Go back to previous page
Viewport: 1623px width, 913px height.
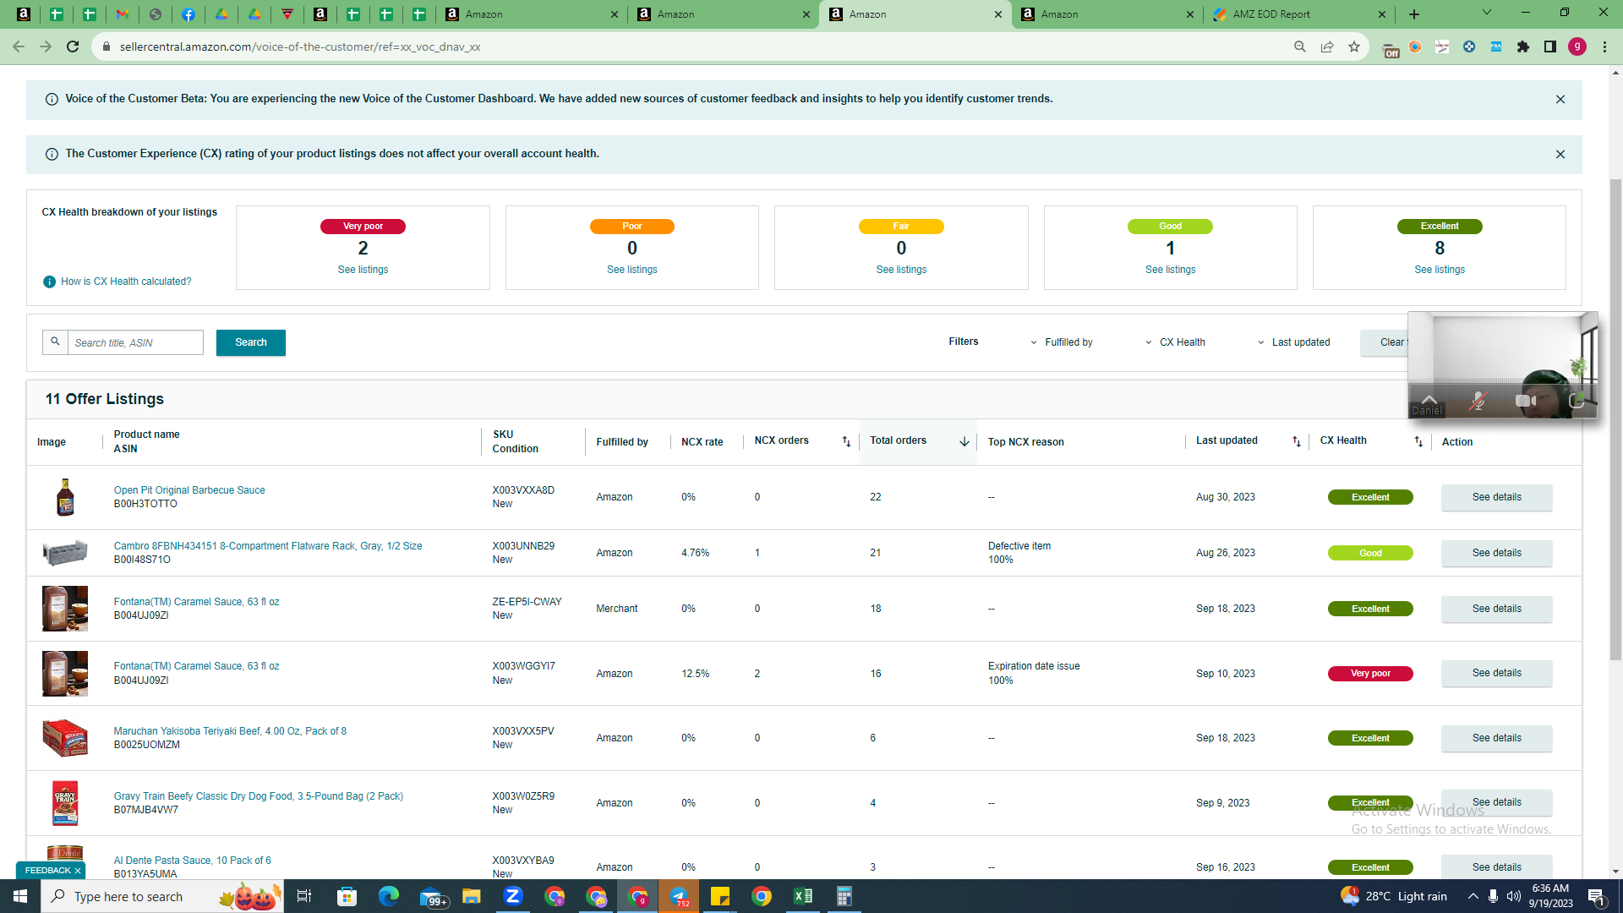(x=19, y=46)
